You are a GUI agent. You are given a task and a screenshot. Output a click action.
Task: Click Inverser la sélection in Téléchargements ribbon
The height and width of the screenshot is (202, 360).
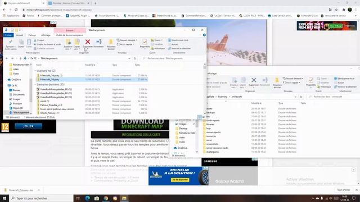[179, 48]
